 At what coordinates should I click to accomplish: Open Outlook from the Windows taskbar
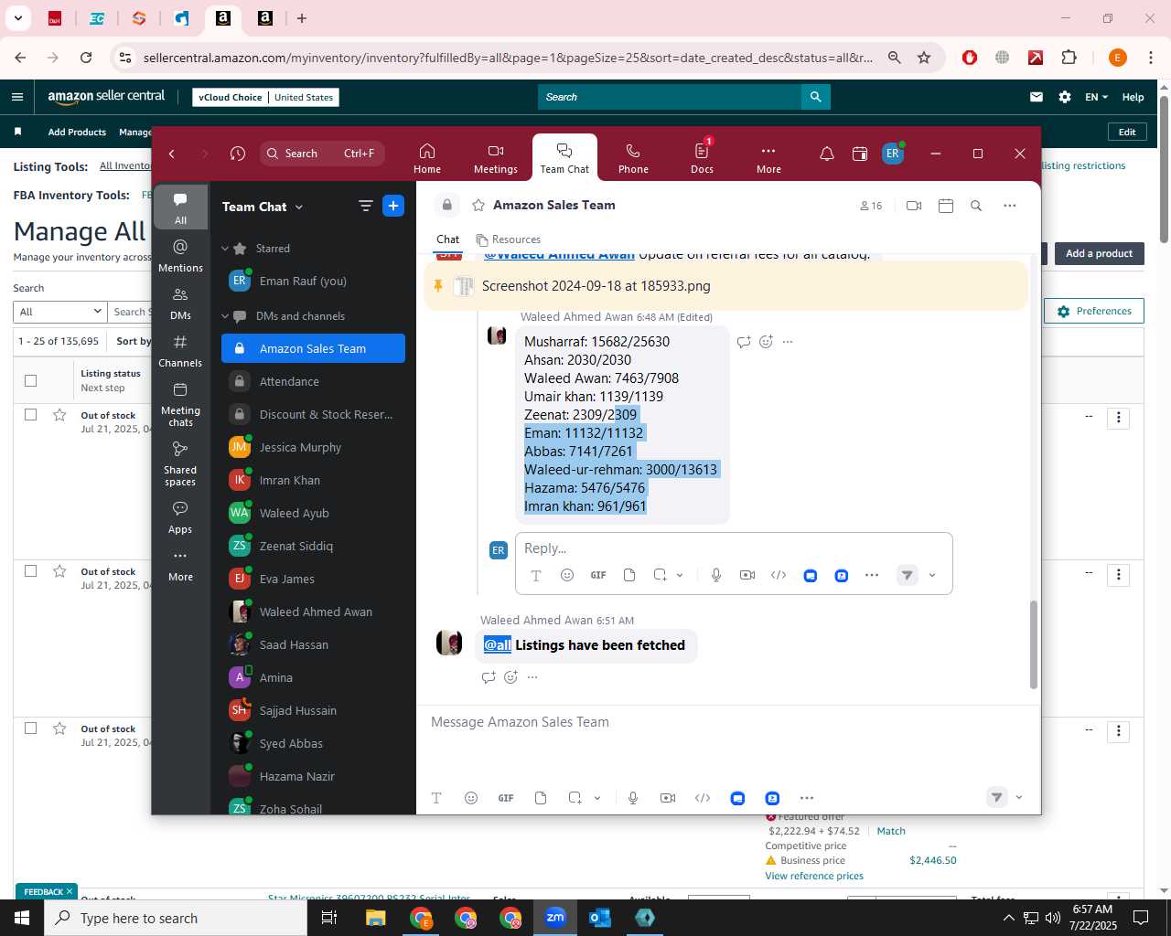click(x=600, y=918)
